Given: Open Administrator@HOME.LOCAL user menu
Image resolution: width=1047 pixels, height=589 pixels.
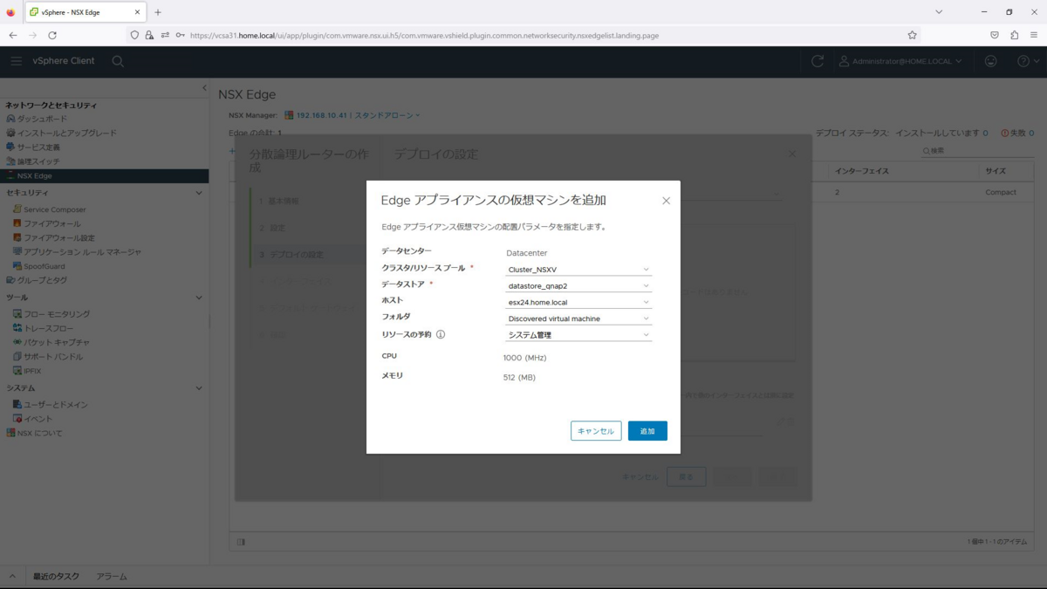Looking at the screenshot, I should point(900,61).
